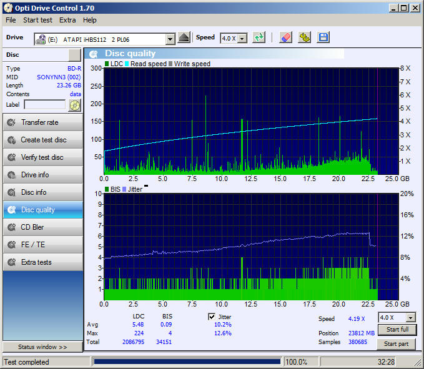Toggle the Jitter checkbox
424x369 pixels.
coord(212,317)
